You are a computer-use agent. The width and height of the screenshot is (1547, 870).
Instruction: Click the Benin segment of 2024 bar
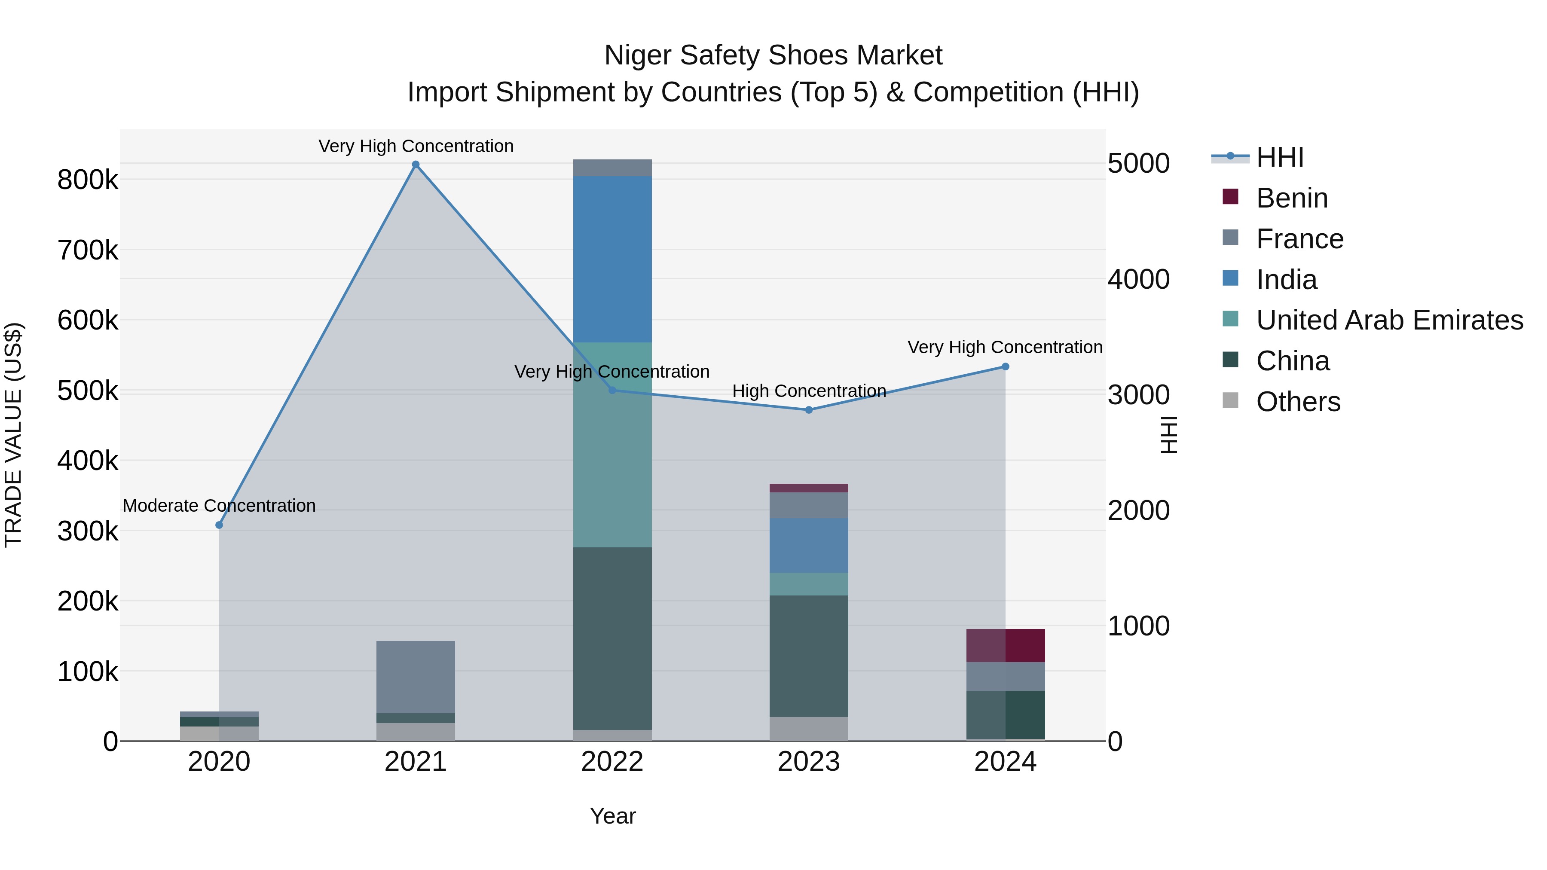coord(1005,645)
